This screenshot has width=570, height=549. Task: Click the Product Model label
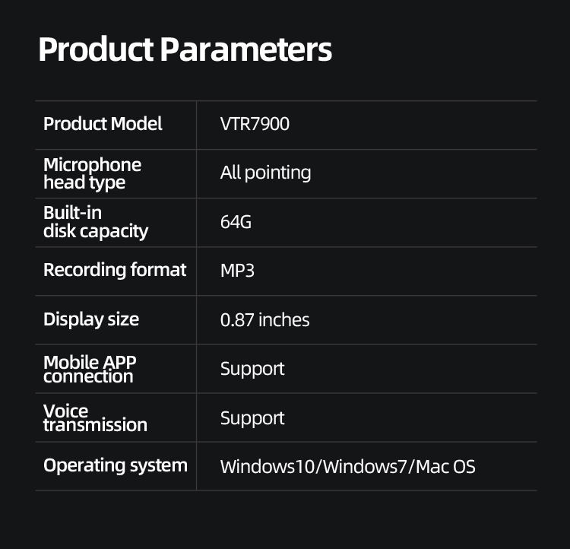click(103, 124)
